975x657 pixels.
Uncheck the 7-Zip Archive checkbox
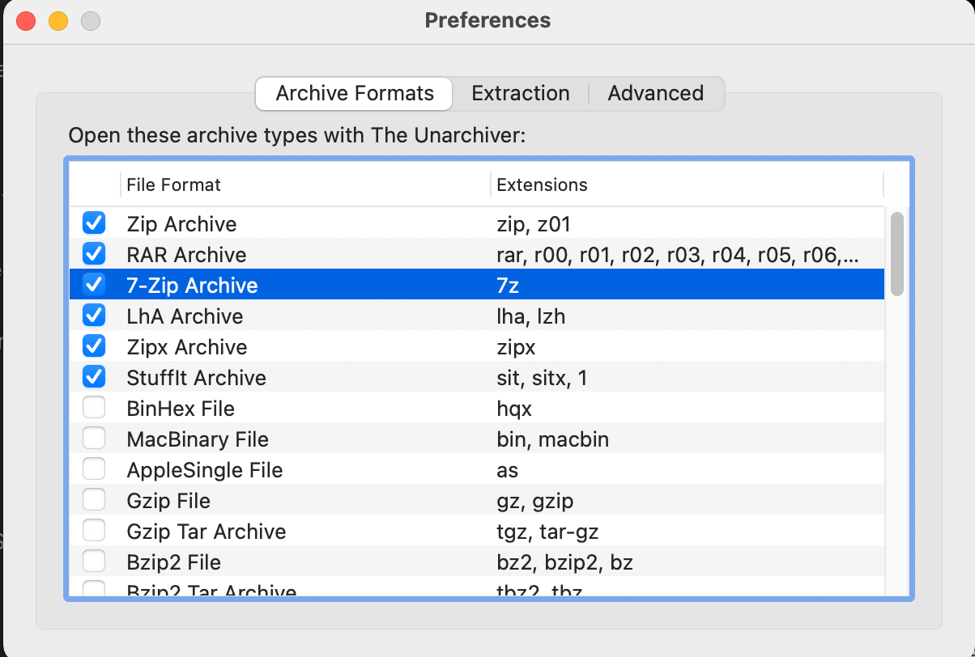(94, 284)
